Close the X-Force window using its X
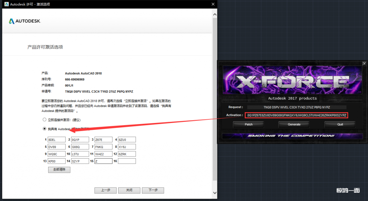Viewport: 368px width, 201px height. (x=364, y=64)
